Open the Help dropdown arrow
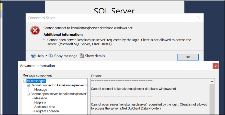225x115 pixels. click(x=46, y=56)
